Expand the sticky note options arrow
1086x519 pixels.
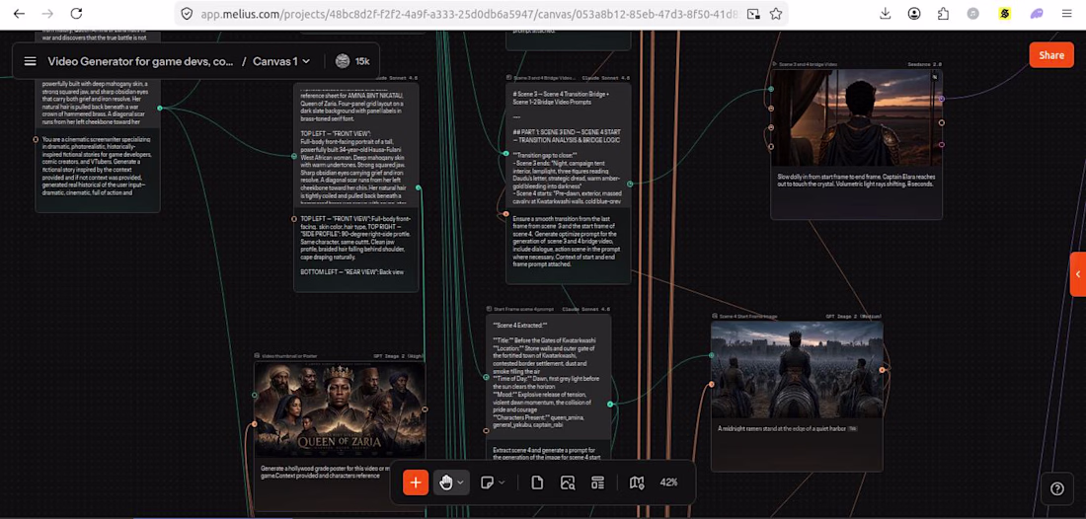tap(503, 482)
